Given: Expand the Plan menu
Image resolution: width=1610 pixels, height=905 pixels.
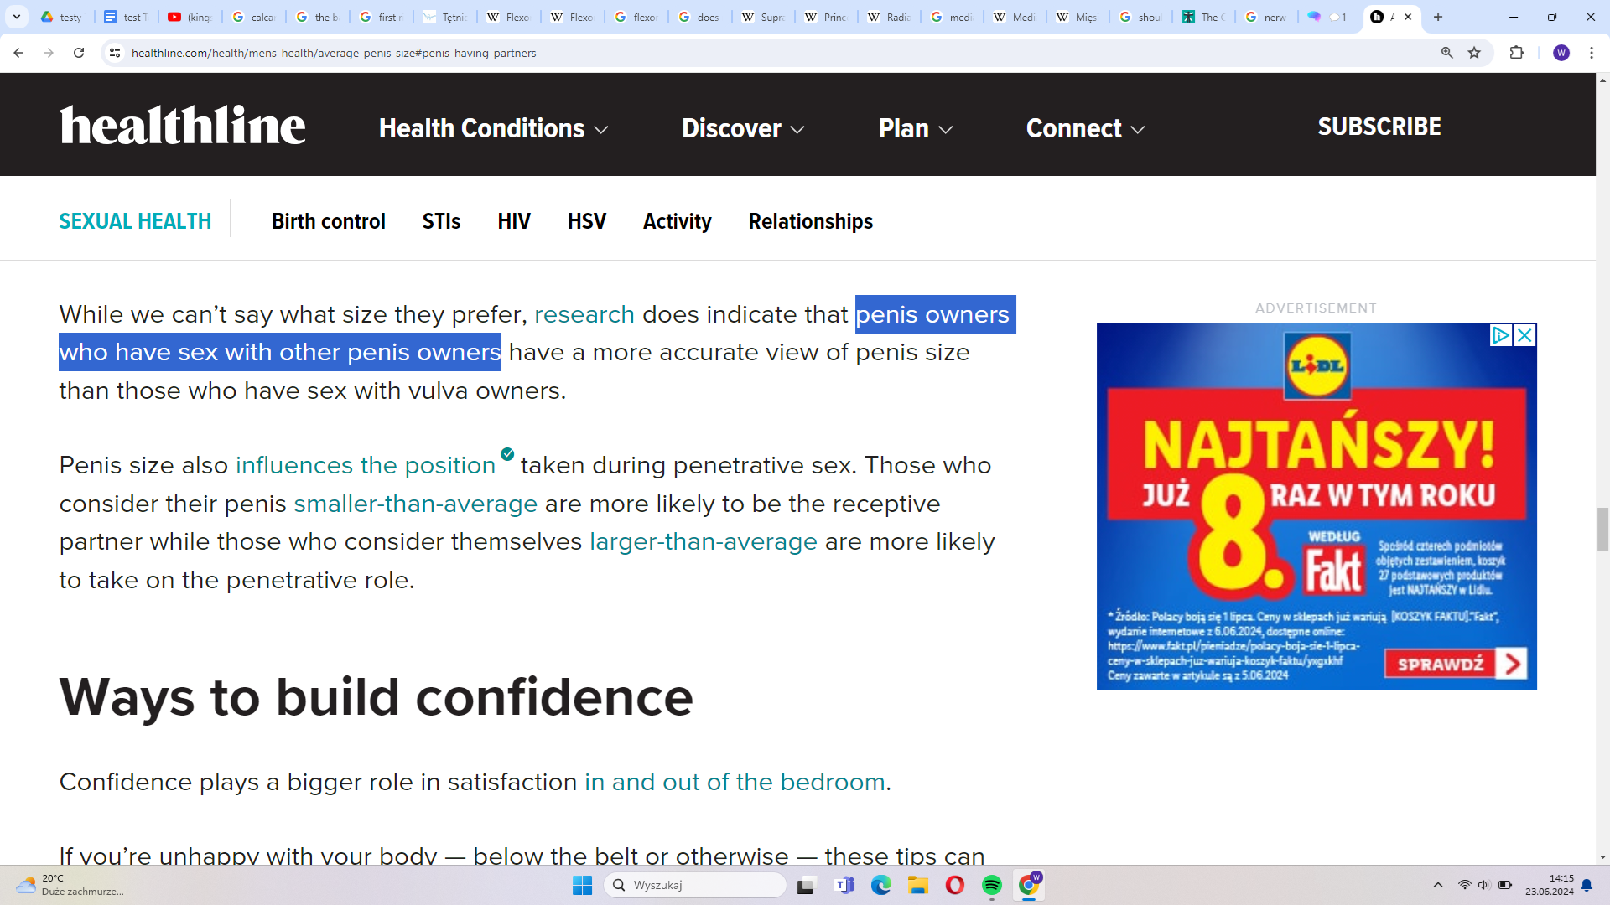Looking at the screenshot, I should (x=915, y=128).
